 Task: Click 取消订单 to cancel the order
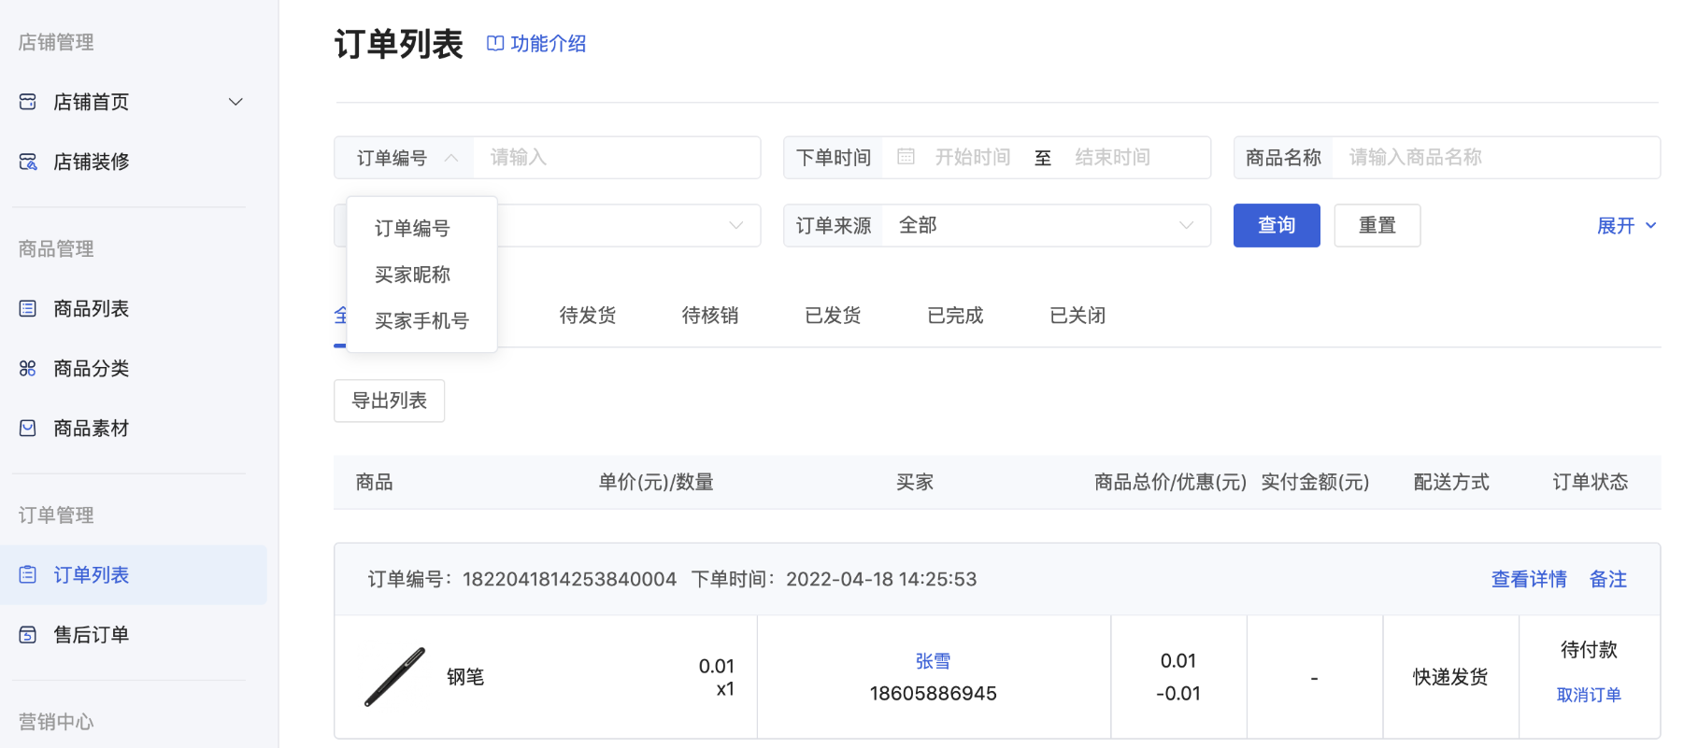click(1589, 695)
